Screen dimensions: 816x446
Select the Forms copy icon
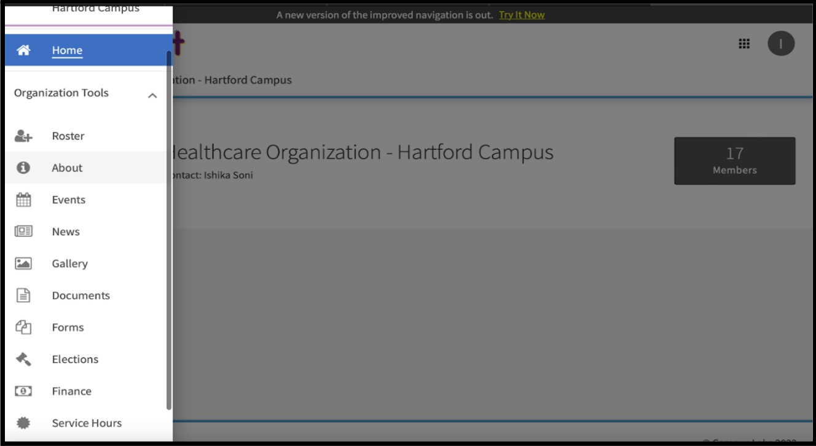pyautogui.click(x=23, y=327)
